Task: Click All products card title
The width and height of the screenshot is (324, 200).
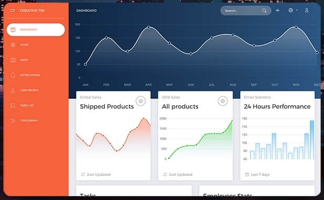Action: [180, 106]
